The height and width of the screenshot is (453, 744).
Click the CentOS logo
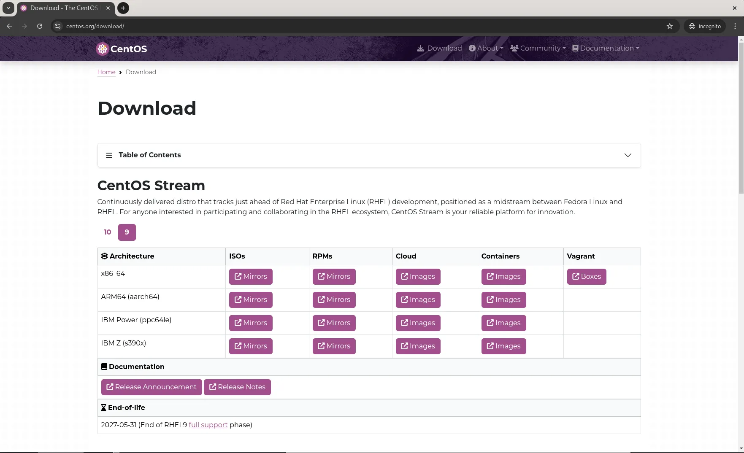pyautogui.click(x=122, y=49)
